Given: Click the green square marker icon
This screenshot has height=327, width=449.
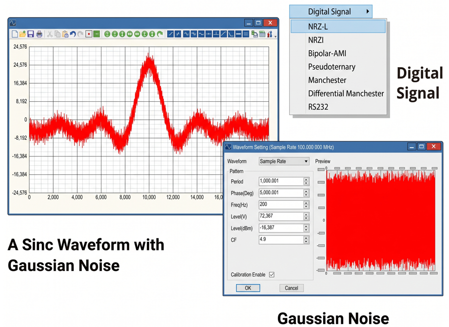Looking at the screenshot, I should [x=97, y=35].
